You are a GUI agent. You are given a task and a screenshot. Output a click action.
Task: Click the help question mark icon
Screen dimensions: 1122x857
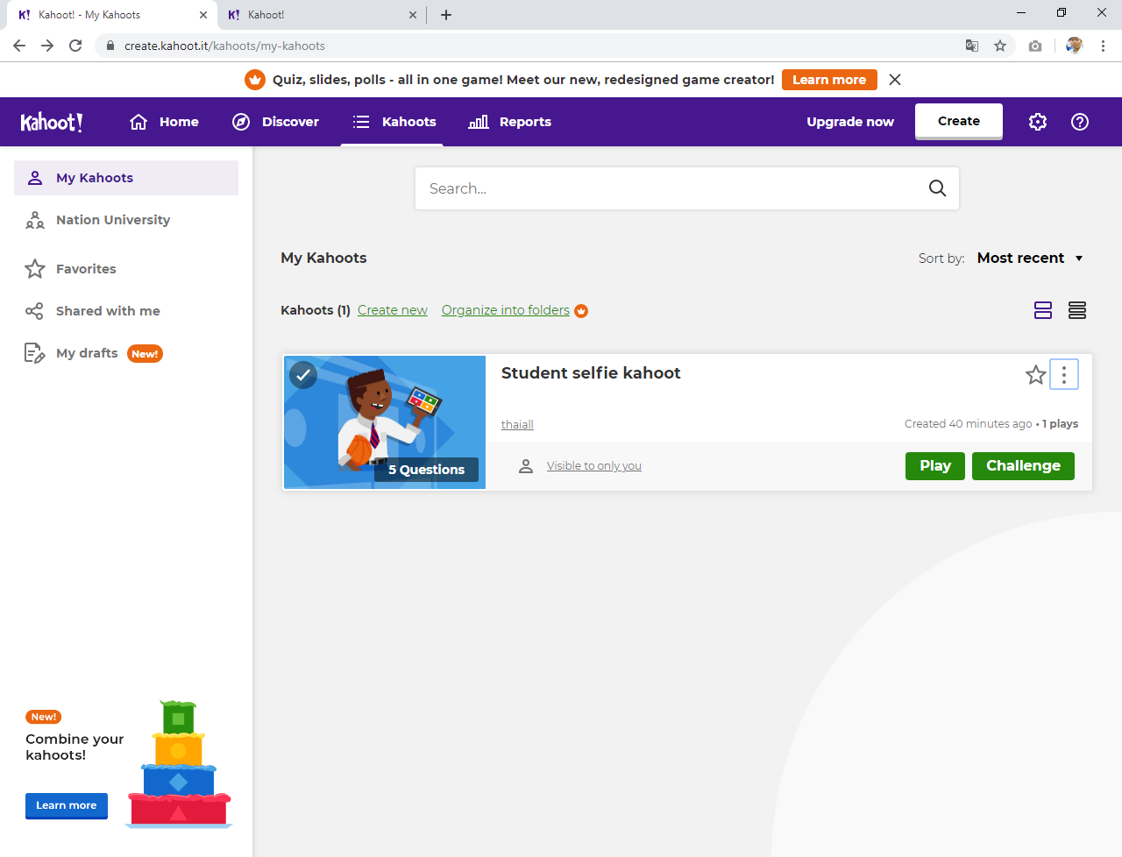coord(1080,122)
